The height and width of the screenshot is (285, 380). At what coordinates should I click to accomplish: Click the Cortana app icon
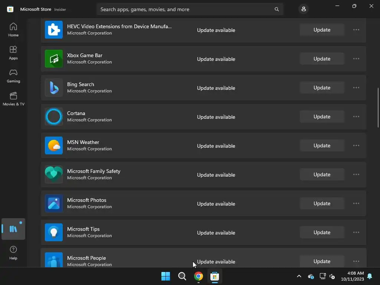pyautogui.click(x=54, y=117)
